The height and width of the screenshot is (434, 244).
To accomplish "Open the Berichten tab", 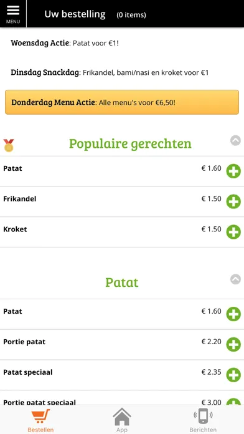I will pyautogui.click(x=203, y=420).
